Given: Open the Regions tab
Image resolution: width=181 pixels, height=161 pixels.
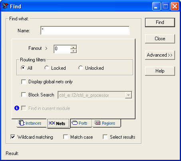Looking at the screenshot, I should click(106, 123).
